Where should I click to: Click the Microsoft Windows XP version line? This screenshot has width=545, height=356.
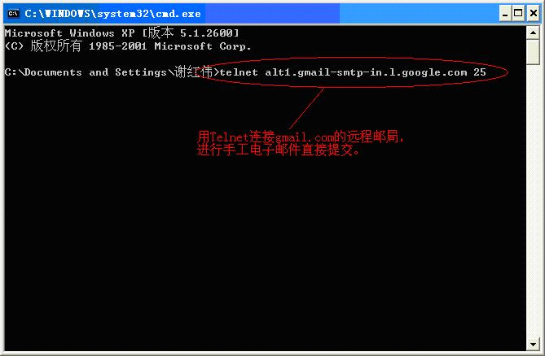click(122, 33)
